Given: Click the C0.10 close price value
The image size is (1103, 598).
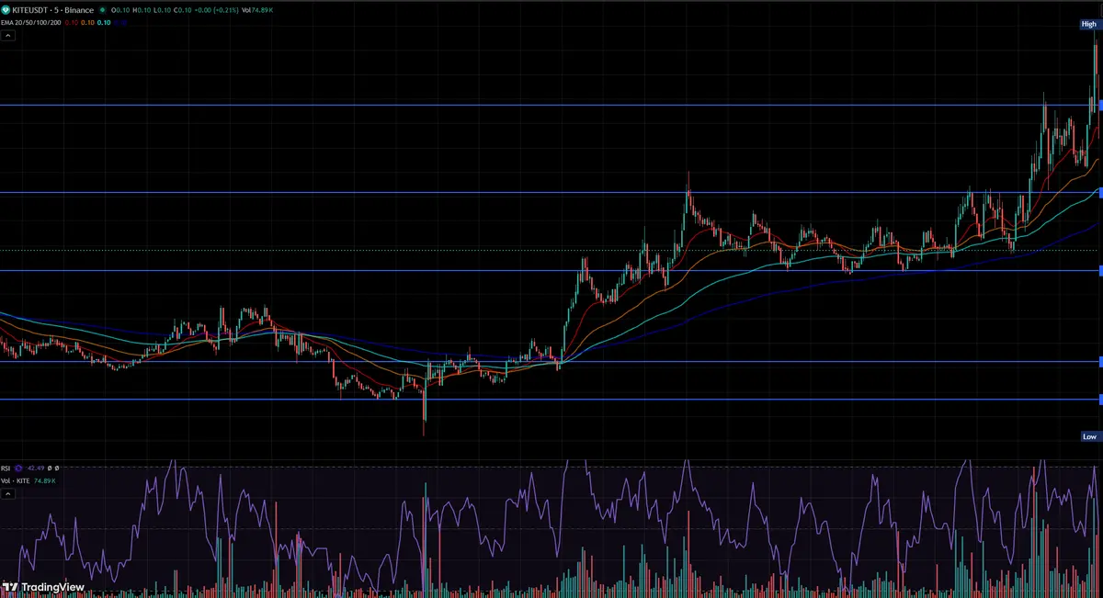Looking at the screenshot, I should click(x=182, y=10).
